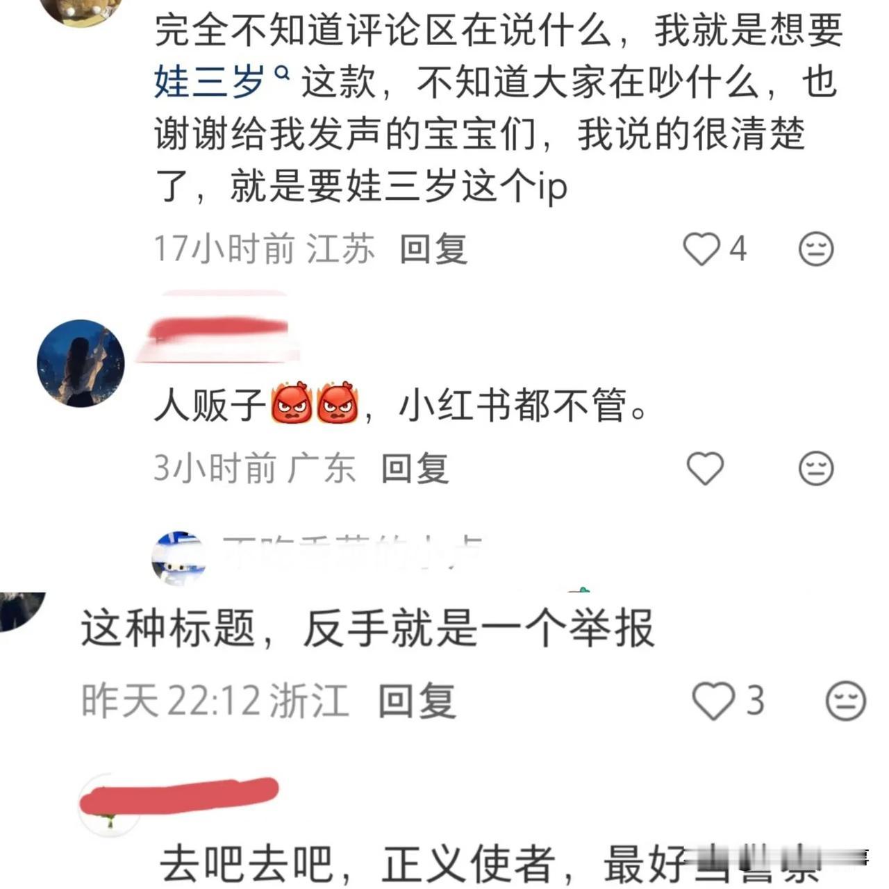The image size is (889, 889).
Task: Open the small blue-white avatar profile
Action: 178,558
